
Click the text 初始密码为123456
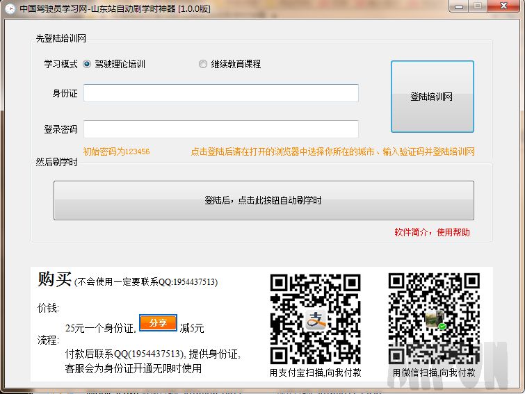pyautogui.click(x=116, y=151)
